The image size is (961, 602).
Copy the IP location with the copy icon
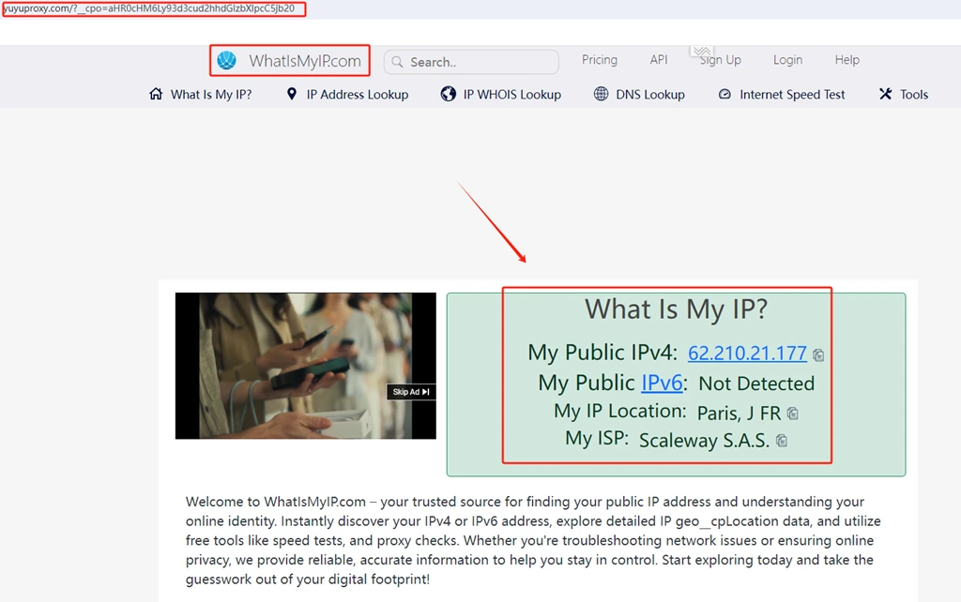point(793,414)
